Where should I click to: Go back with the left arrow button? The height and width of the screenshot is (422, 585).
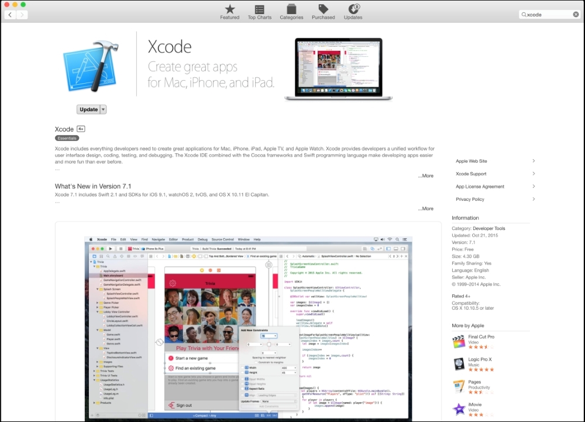[10, 15]
